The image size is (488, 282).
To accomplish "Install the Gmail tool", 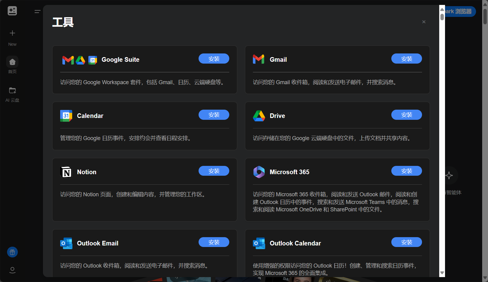I will [407, 59].
